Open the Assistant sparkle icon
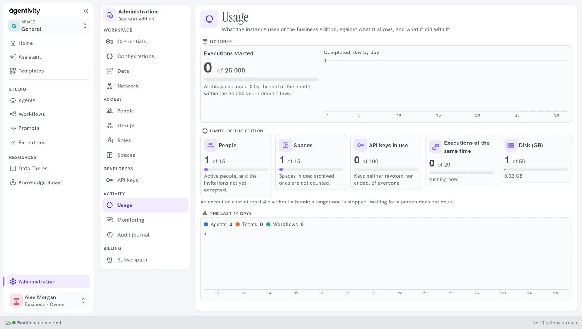 pyautogui.click(x=13, y=57)
